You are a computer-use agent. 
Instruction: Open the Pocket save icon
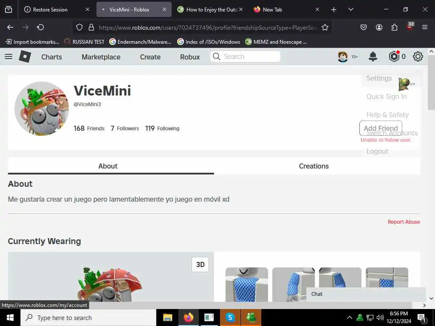click(x=364, y=27)
